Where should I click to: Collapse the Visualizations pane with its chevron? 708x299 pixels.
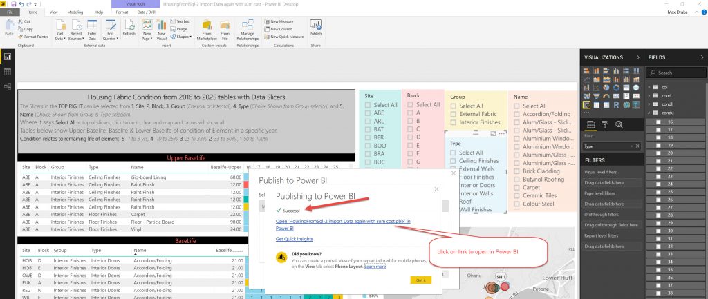637,58
